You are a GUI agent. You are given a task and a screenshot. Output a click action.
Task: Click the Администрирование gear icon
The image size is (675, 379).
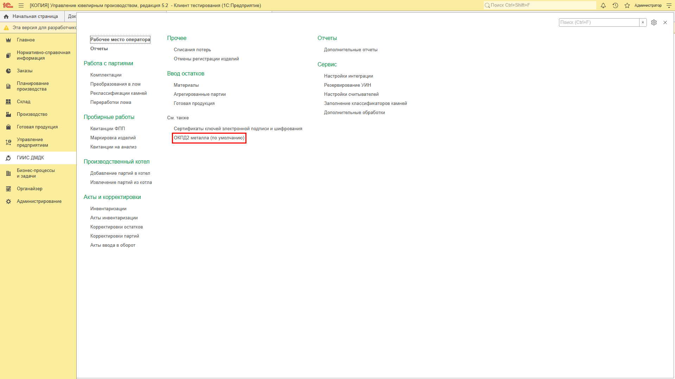point(8,201)
